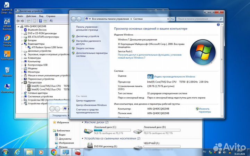Open Компьютер desktop icon
The image size is (250, 156).
point(7,88)
